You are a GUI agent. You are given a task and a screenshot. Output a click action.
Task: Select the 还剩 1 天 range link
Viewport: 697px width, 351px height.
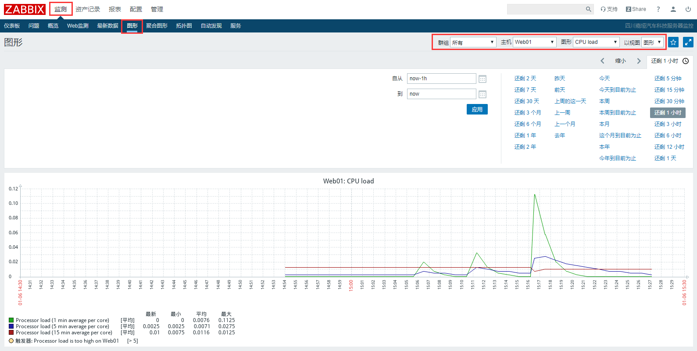click(665, 158)
